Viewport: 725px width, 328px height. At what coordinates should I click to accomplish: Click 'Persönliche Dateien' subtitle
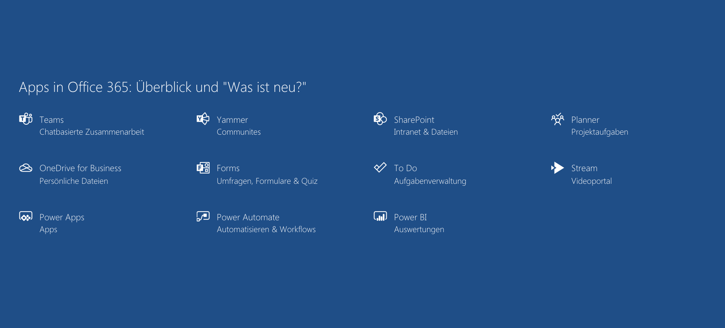[x=74, y=181]
